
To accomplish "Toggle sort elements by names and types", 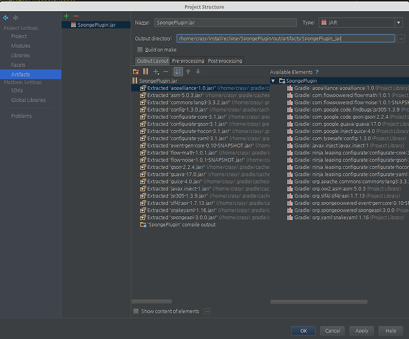I will [178, 72].
